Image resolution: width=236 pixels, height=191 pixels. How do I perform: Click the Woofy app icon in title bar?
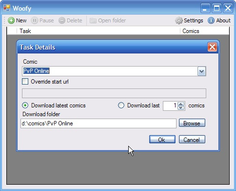tap(7, 8)
